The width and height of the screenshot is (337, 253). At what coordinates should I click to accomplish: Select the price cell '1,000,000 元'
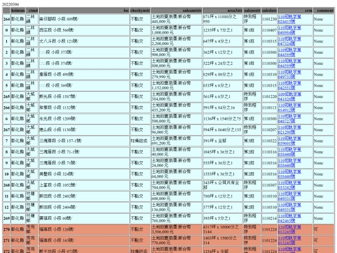click(x=177, y=30)
